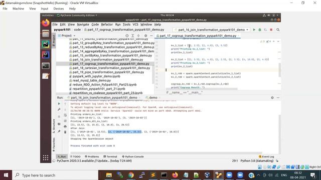Click Ubuntu Activities button
The image size is (321, 180).
point(48,15)
